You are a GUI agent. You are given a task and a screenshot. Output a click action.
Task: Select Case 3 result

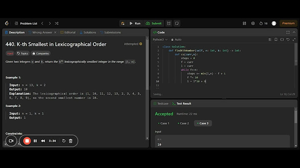[203, 124]
